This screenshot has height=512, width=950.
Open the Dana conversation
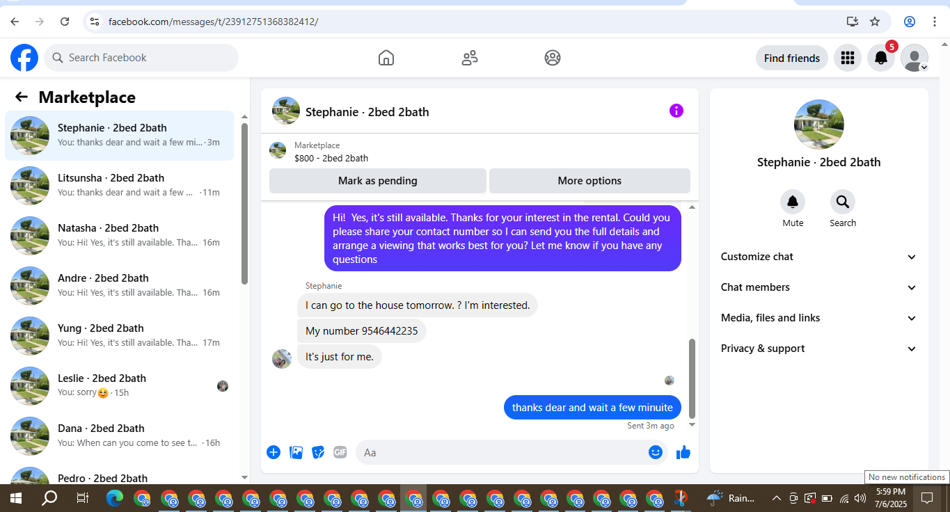coord(120,436)
